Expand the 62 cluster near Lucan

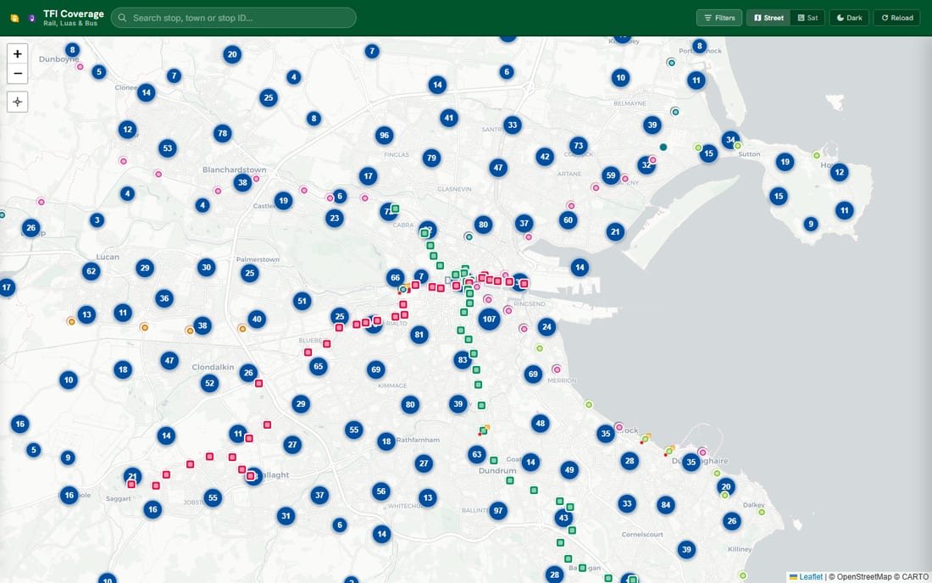pyautogui.click(x=91, y=272)
